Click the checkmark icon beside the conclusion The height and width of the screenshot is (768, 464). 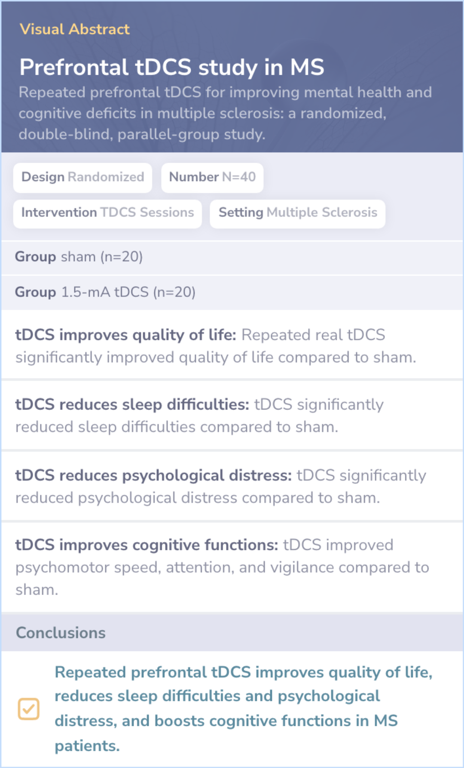coord(28,709)
